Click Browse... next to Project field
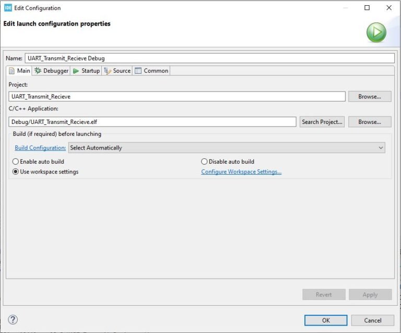 [370, 97]
